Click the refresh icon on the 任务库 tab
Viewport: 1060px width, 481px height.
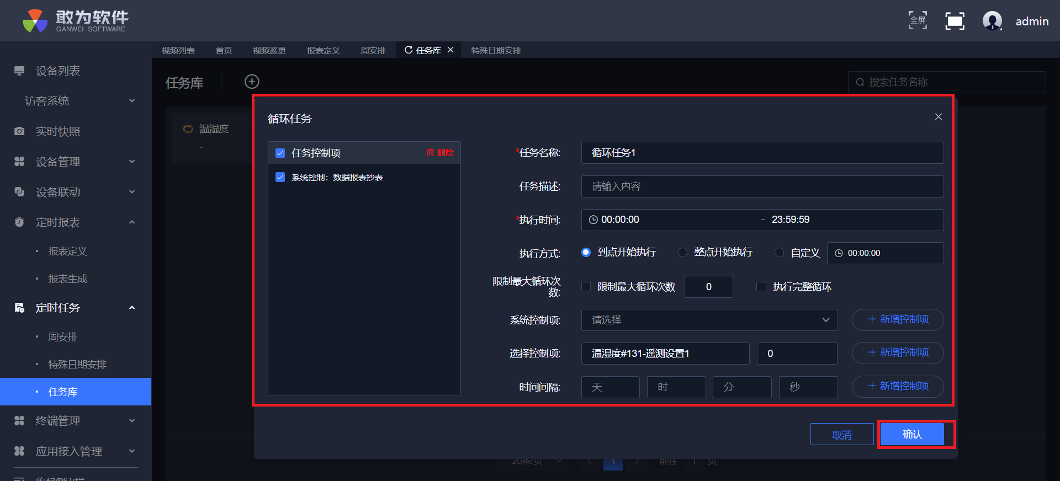[x=409, y=50]
